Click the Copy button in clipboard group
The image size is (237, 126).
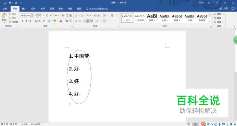click(x=12, y=18)
